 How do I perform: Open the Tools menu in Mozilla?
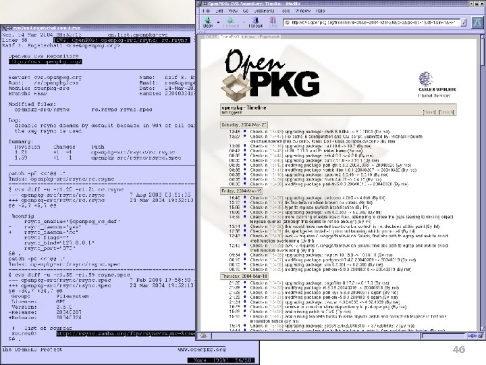(286, 11)
